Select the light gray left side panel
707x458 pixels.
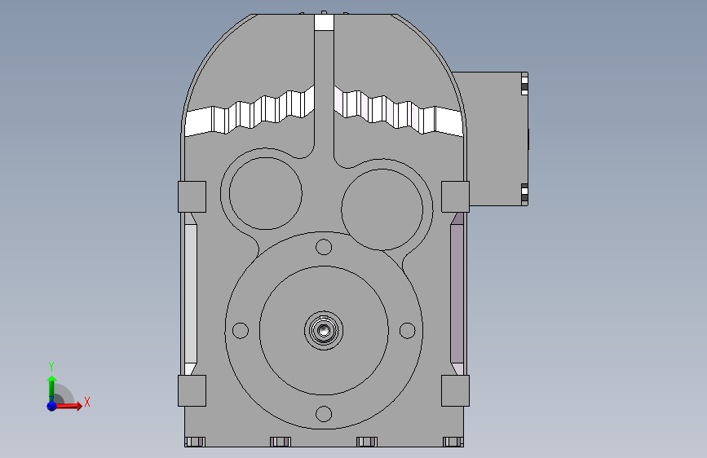(191, 294)
